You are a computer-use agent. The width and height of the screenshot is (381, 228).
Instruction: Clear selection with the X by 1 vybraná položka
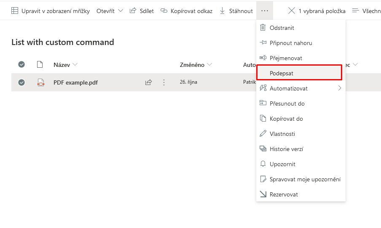(292, 11)
